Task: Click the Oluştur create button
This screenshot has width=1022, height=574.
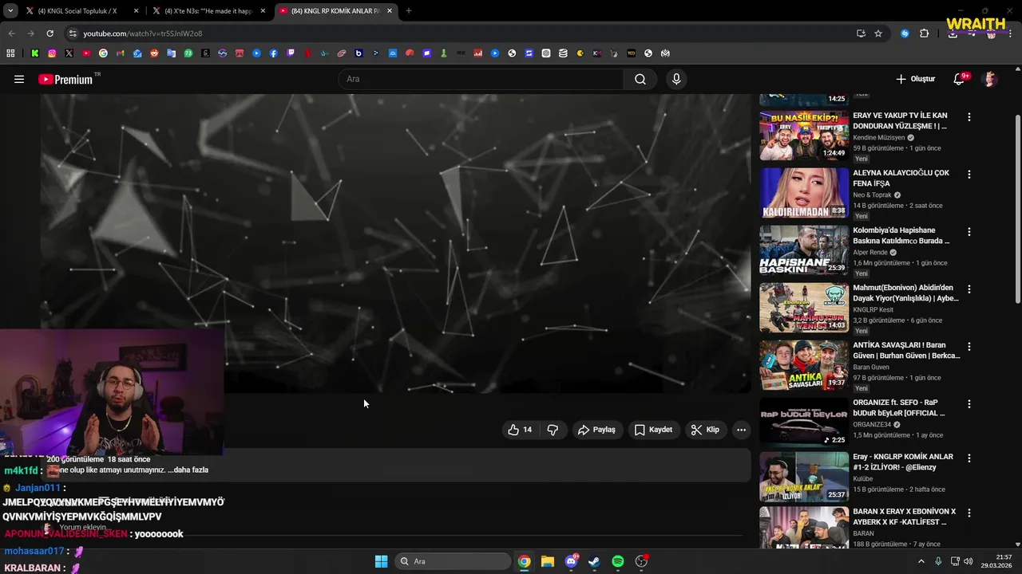Action: tap(915, 79)
